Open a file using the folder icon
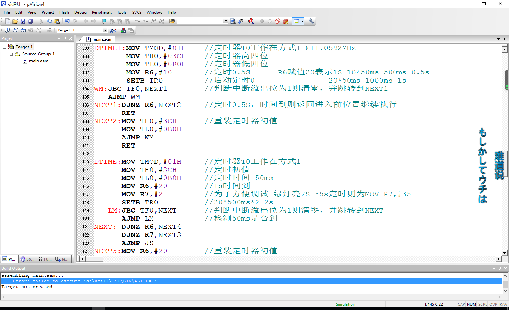Viewport: 509px width, 310px height. (x=15, y=21)
